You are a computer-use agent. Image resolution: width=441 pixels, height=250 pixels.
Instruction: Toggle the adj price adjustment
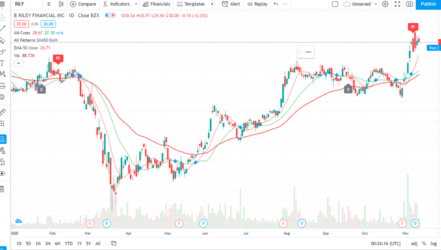(414, 243)
